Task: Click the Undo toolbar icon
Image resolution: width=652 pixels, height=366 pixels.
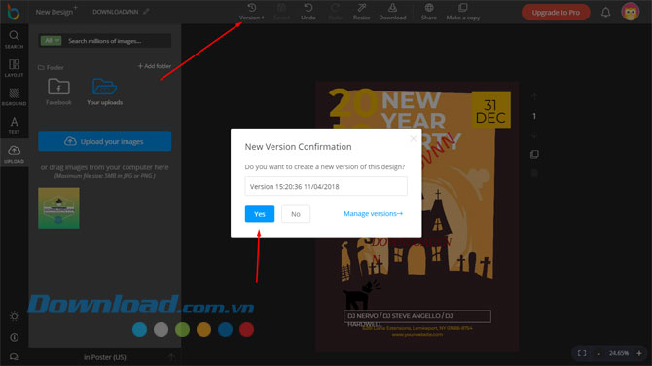Action: [308, 12]
